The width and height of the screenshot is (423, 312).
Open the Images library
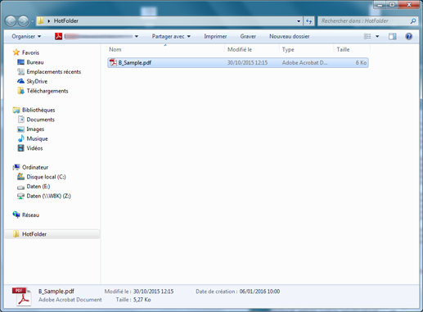pos(35,129)
